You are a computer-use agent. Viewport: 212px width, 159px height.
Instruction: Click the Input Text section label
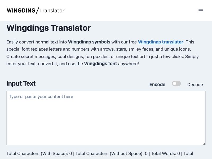pos(21,83)
